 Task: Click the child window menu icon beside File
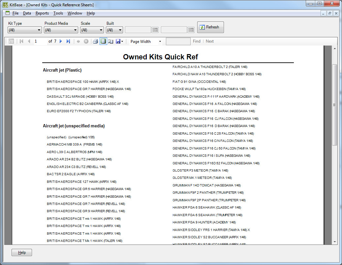pos(8,13)
